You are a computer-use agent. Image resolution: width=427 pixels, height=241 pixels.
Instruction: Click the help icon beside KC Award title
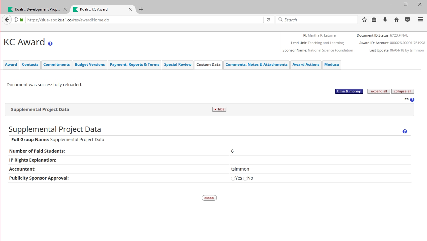[x=50, y=44]
